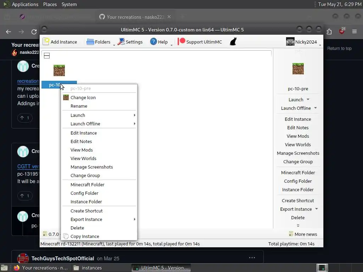Click the Help question mark icon
Screen dimensions: 363x272
click(x=153, y=42)
